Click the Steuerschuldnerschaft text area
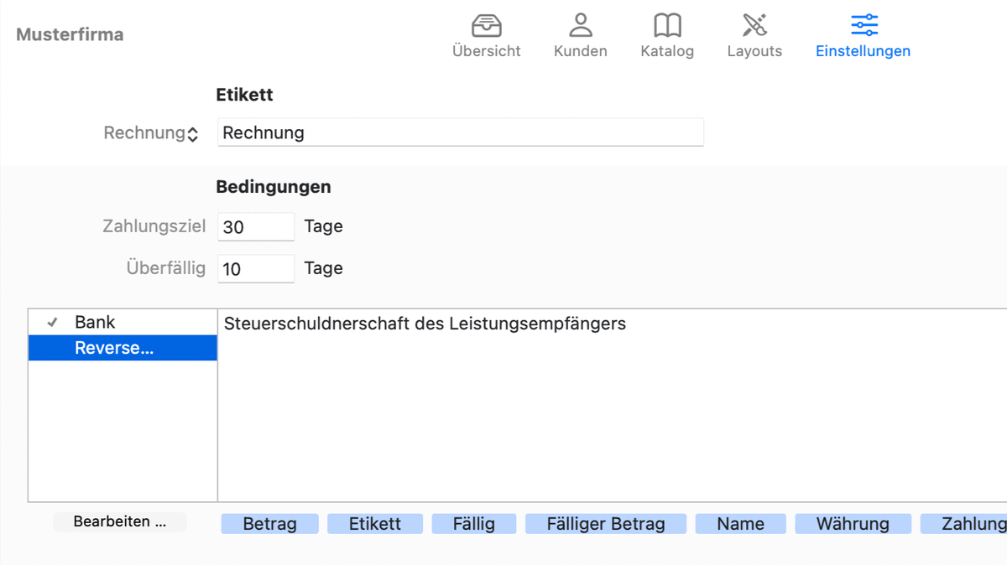The image size is (1007, 565). pyautogui.click(x=611, y=402)
